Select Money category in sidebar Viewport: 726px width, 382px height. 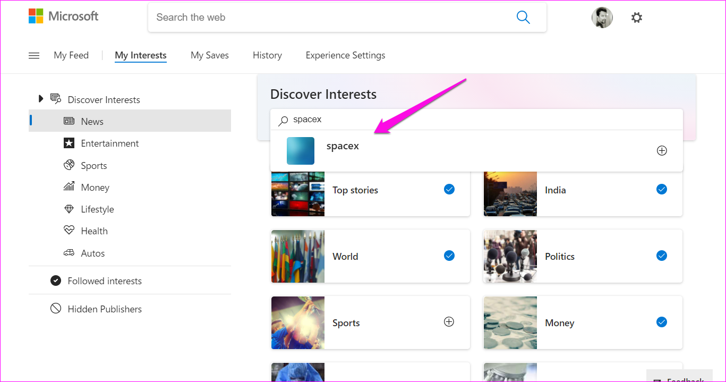tap(95, 188)
